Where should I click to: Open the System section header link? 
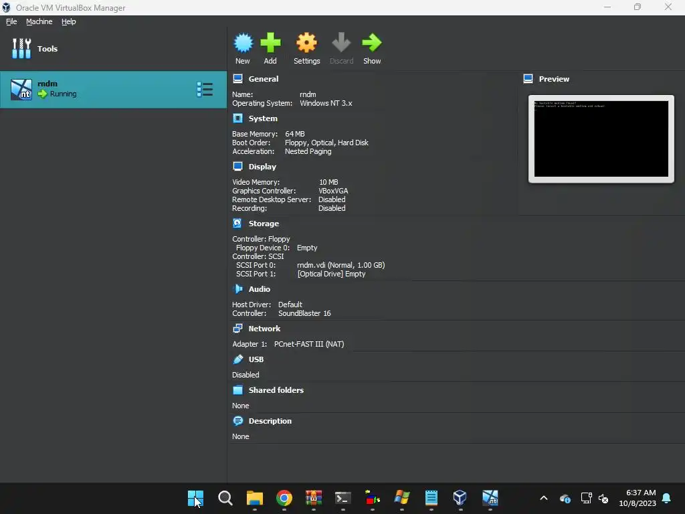click(x=263, y=118)
